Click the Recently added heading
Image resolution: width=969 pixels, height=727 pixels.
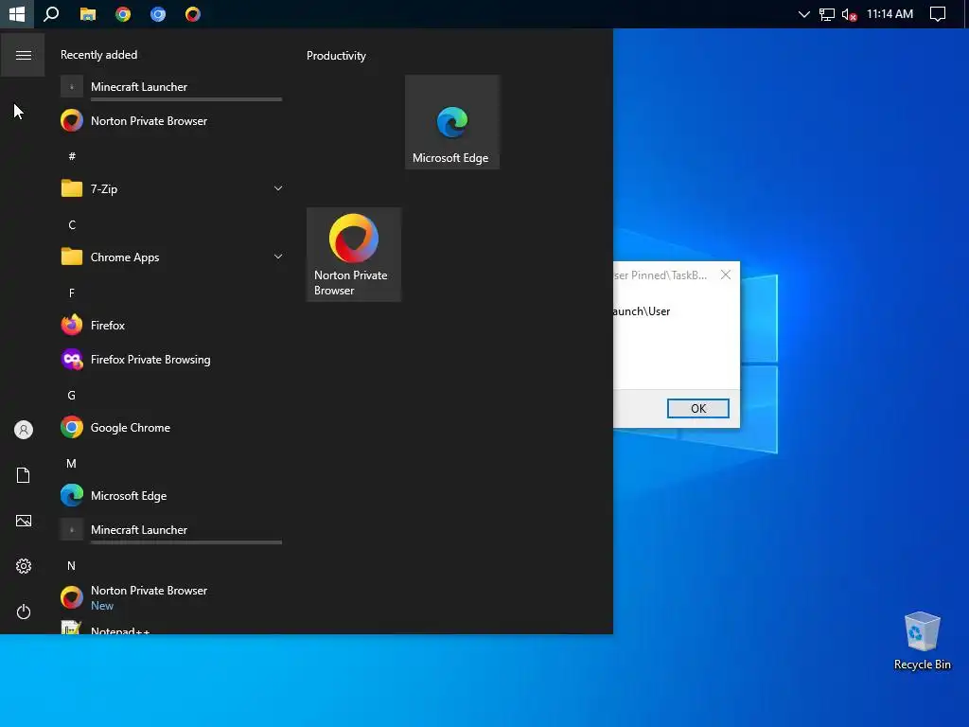coord(98,54)
